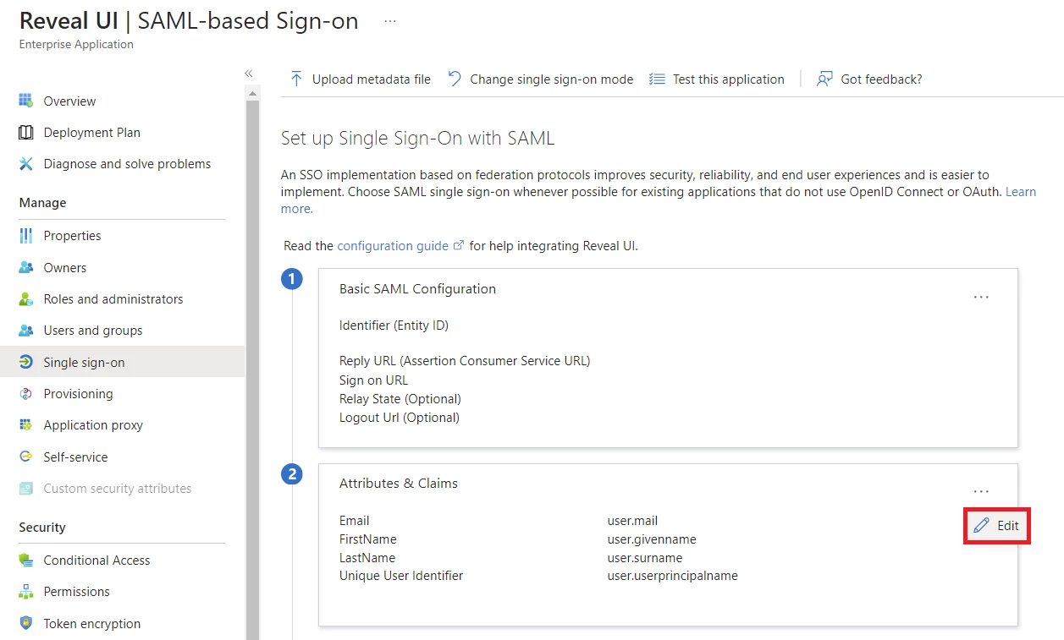Screen dimensions: 1064x640
Task: Click the user.userprincipalname claim value
Action: tap(673, 576)
